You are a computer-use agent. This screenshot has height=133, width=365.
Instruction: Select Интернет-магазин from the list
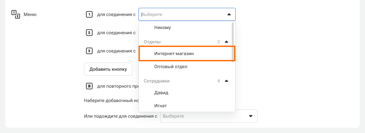(174, 53)
